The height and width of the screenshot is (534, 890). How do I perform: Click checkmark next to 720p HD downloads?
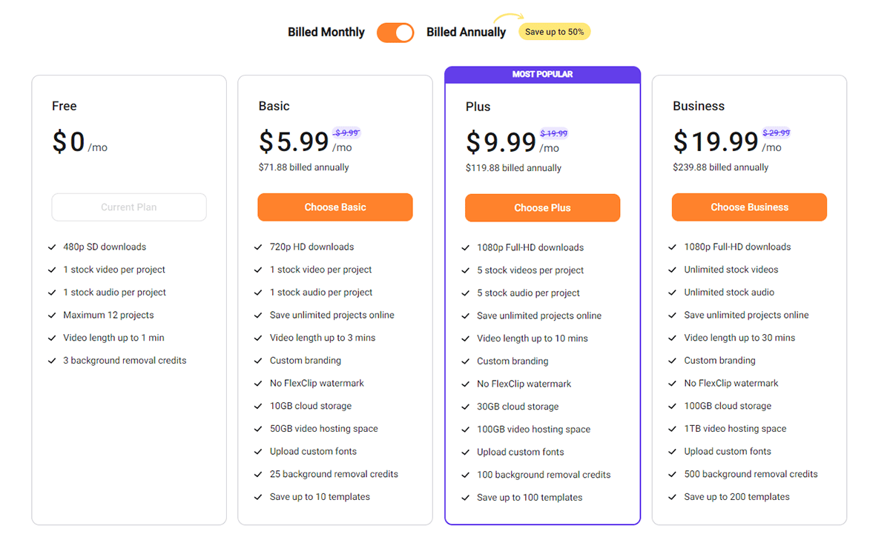coord(258,247)
